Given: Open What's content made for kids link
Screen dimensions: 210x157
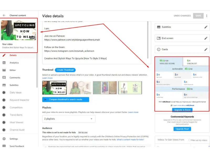Looking at the screenshot, I should click(130, 140).
